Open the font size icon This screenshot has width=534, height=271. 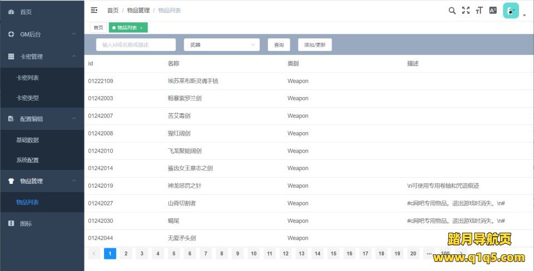coord(479,10)
